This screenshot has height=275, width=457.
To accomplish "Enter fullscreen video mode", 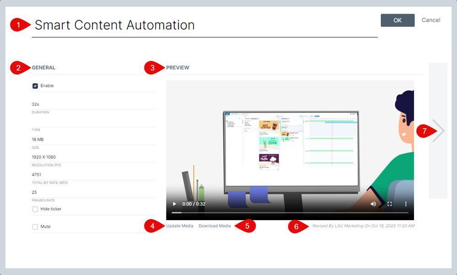I will 389,204.
